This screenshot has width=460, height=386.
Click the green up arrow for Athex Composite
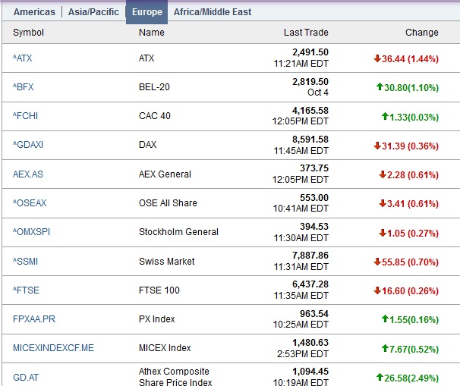(380, 377)
